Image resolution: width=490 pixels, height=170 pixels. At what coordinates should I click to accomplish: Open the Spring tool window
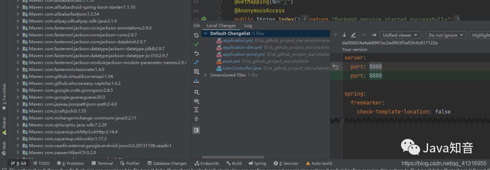257,163
